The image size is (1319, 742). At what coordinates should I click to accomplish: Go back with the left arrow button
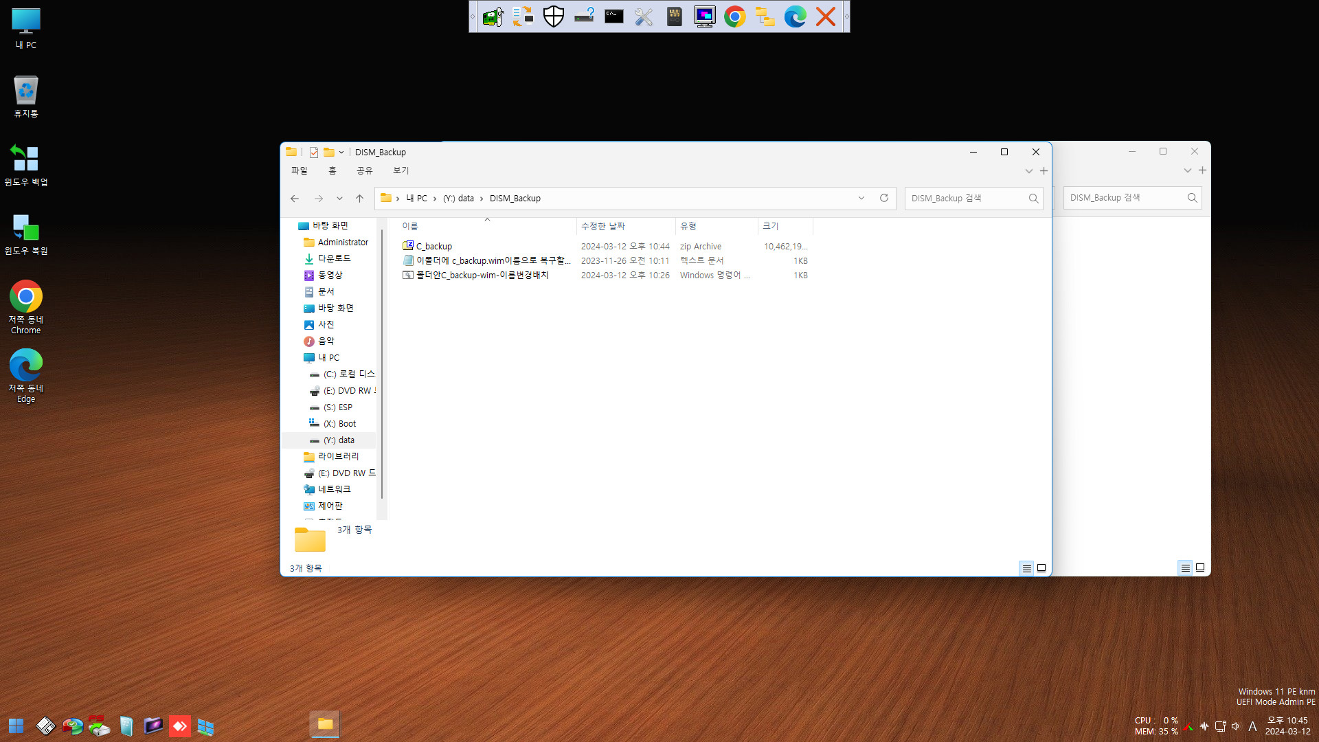coord(295,199)
